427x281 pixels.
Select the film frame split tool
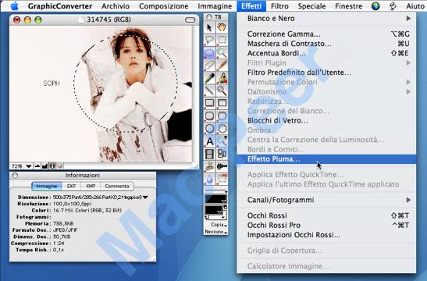[x=209, y=154]
